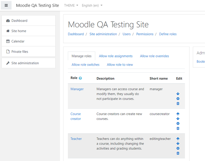Delete the Manager role trash icon
The height and width of the screenshot is (161, 205).
[x=178, y=104]
